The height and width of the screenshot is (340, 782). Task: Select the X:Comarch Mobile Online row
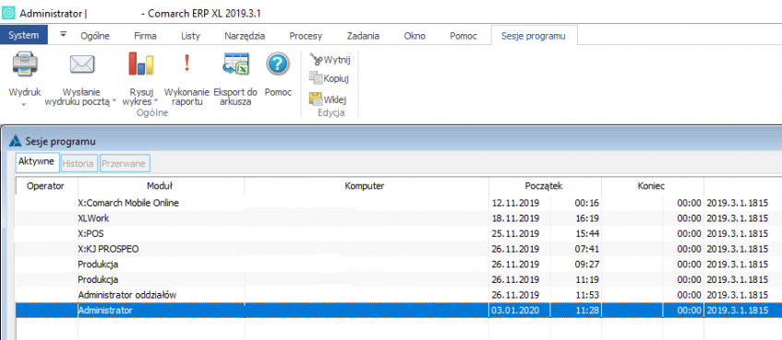399,203
